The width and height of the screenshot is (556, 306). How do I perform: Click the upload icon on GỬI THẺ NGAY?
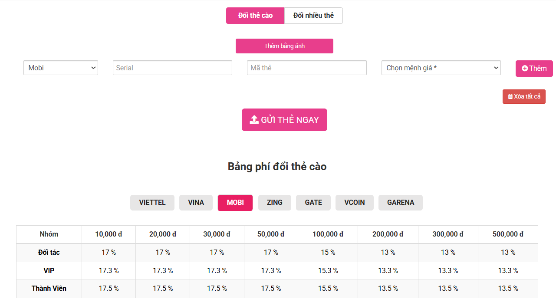click(254, 120)
